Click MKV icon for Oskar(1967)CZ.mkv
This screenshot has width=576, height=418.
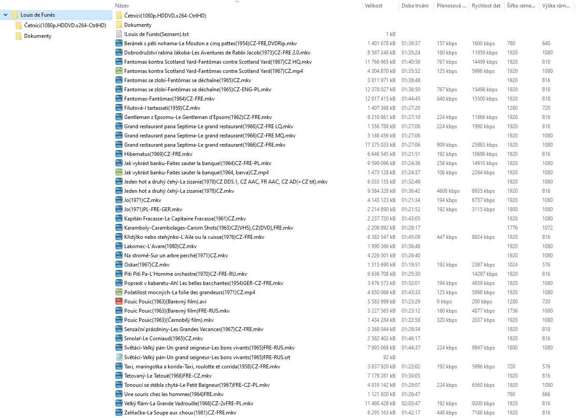[x=119, y=265]
